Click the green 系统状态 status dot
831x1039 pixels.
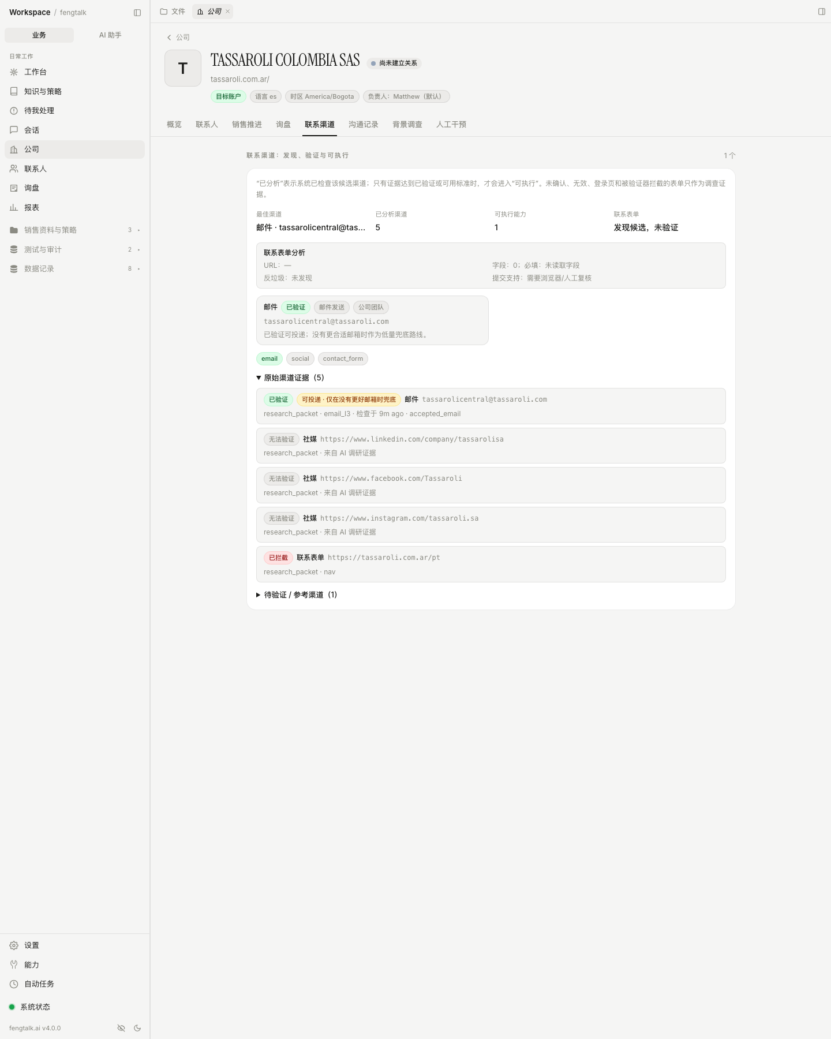(x=12, y=1007)
